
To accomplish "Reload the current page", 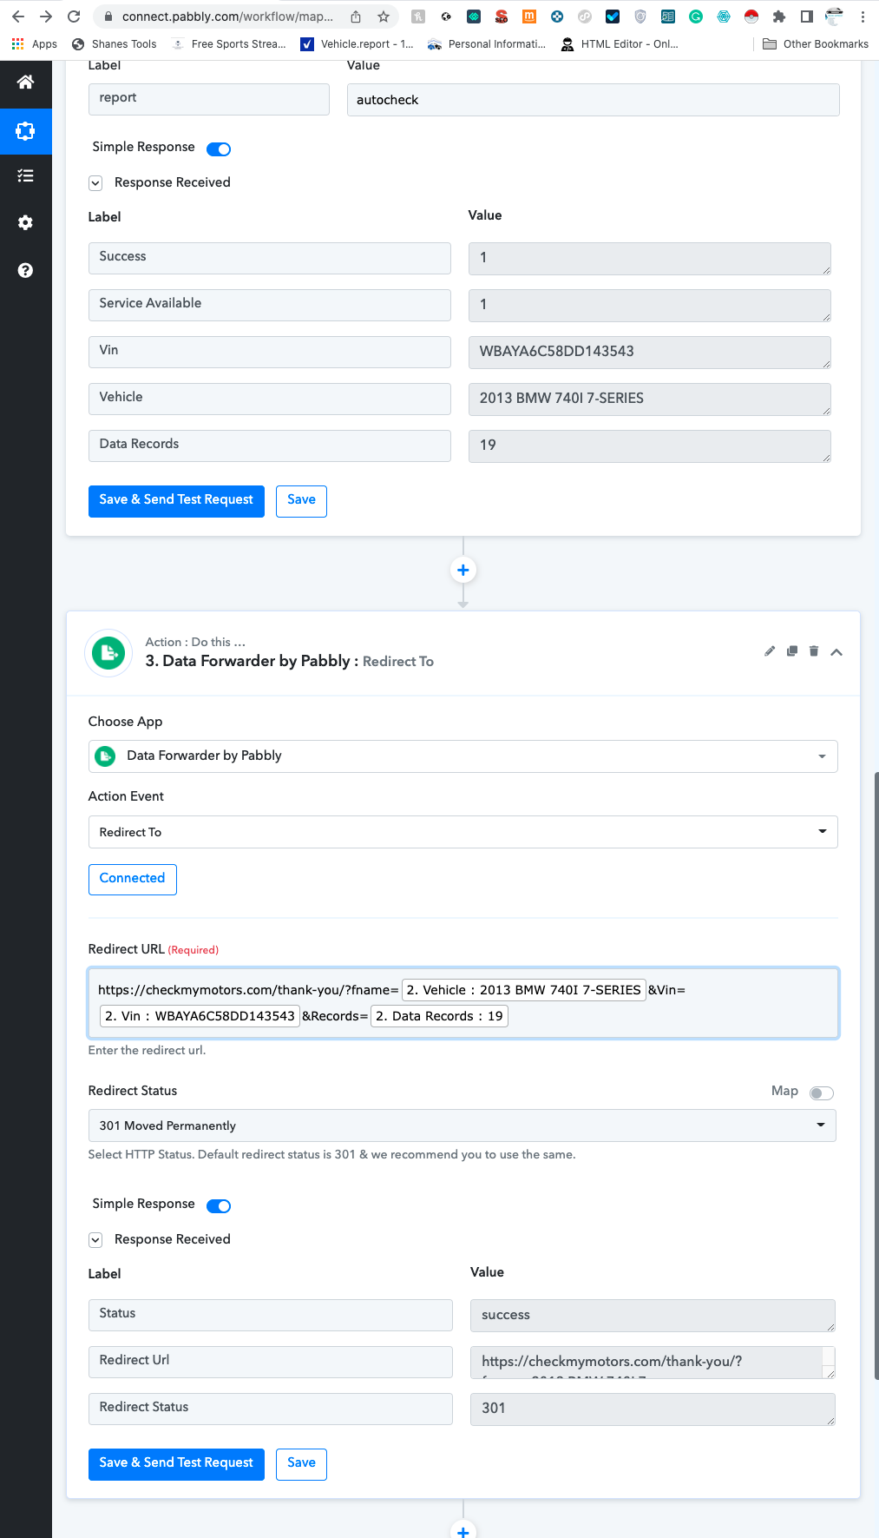I will pos(74,17).
